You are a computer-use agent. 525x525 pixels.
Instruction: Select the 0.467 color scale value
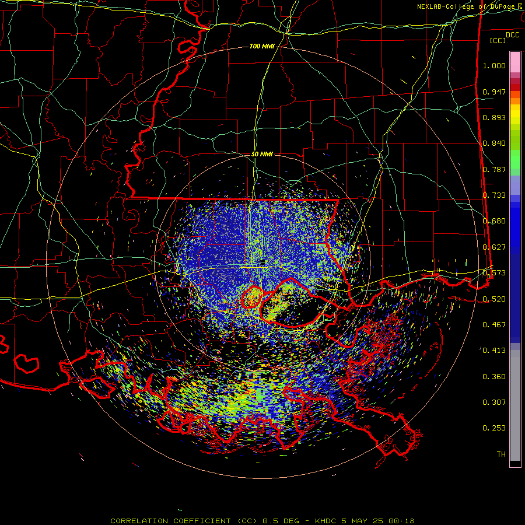494,325
